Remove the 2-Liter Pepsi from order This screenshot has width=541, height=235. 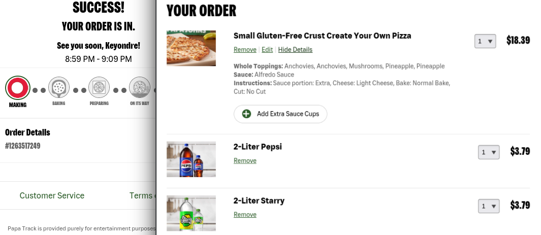[x=245, y=161]
